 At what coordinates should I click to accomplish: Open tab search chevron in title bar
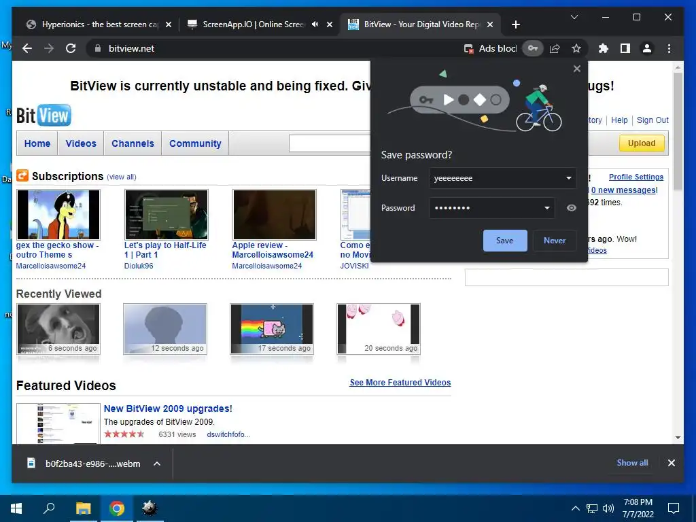coord(574,17)
